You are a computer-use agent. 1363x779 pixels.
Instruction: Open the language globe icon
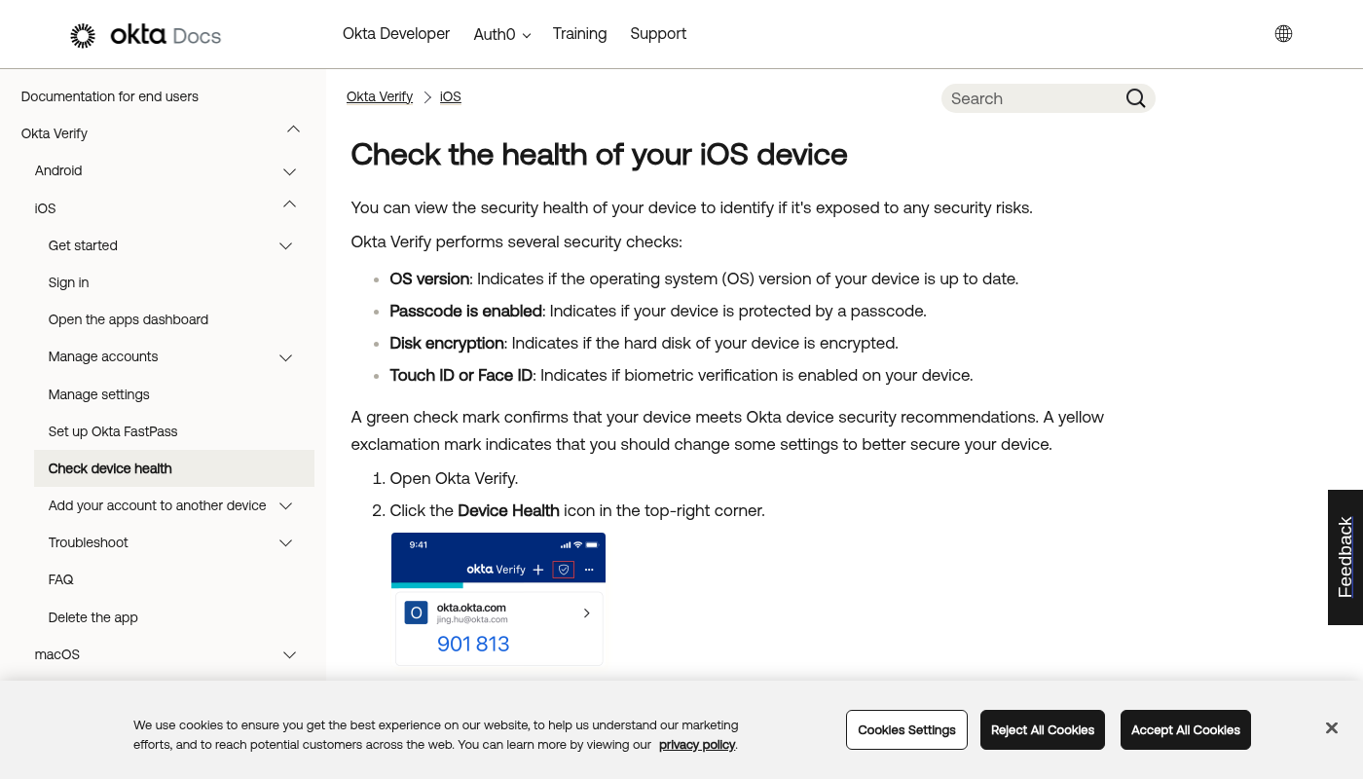click(1283, 34)
